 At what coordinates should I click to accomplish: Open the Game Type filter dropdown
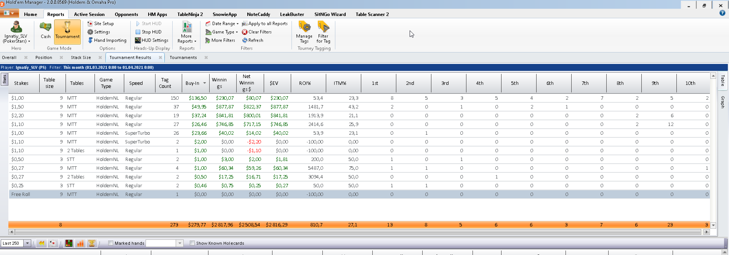(x=221, y=32)
